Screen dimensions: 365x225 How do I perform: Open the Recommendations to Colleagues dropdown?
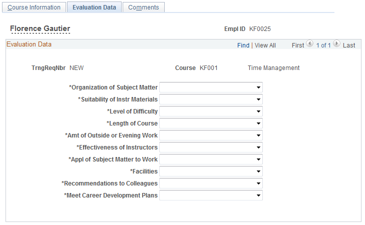[211, 183]
